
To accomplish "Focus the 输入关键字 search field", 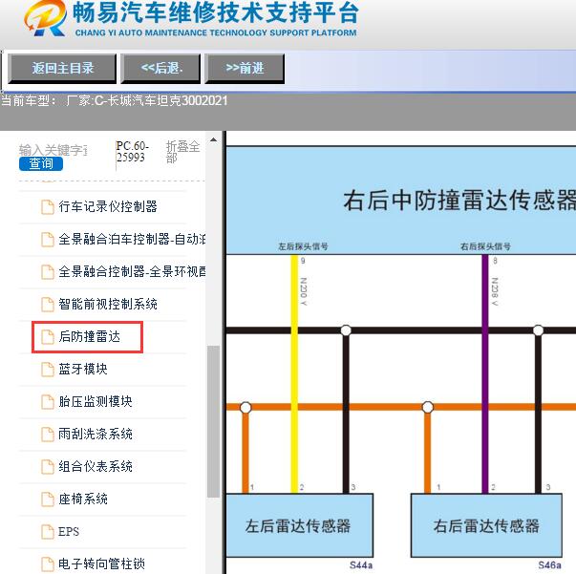I will click(x=53, y=150).
